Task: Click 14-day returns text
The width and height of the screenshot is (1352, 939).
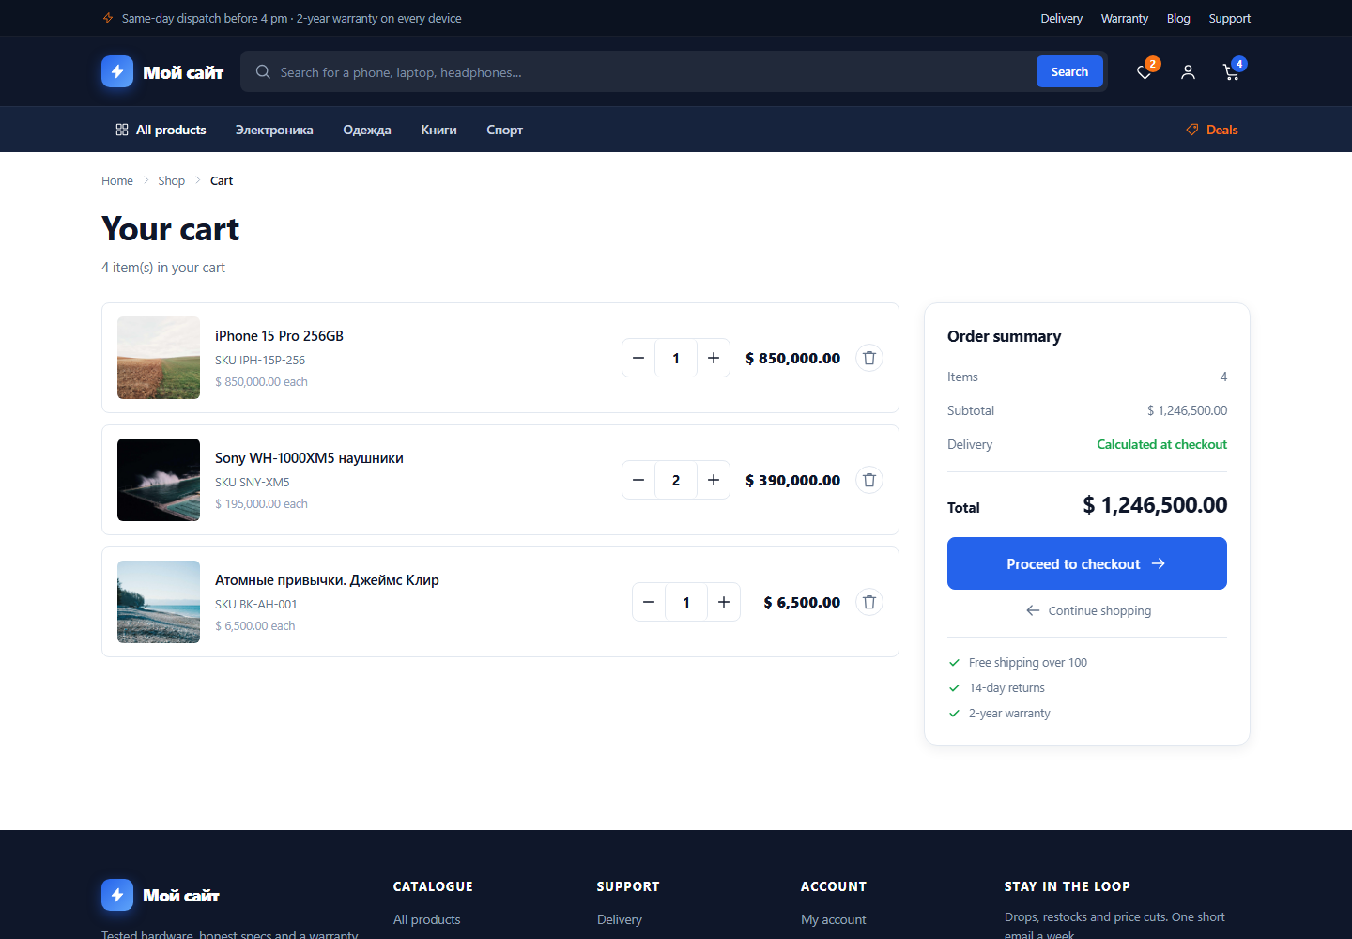Action: click(x=1006, y=687)
